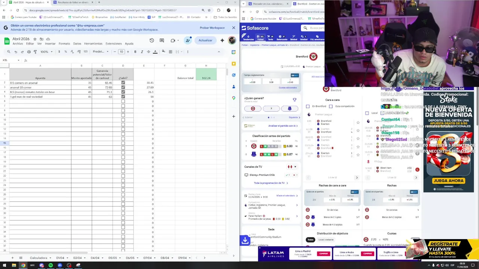Open the Datos menu
The width and height of the screenshot is (479, 269).
point(77,44)
